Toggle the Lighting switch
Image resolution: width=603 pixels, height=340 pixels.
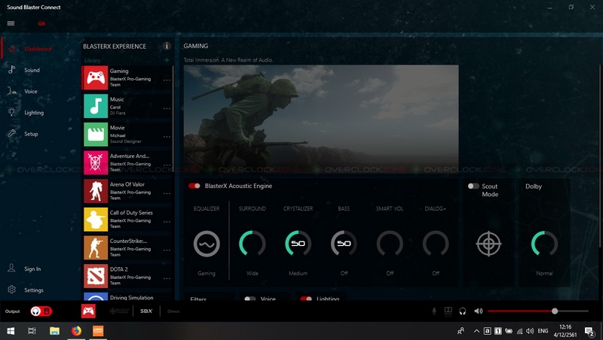[x=306, y=298]
